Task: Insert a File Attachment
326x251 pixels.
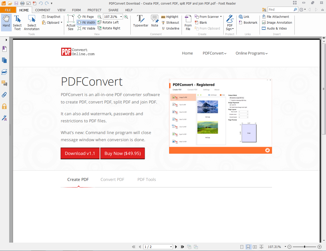Action: (276, 17)
